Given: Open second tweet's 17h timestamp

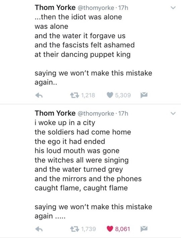Looking at the screenshot, I should tap(123, 113).
